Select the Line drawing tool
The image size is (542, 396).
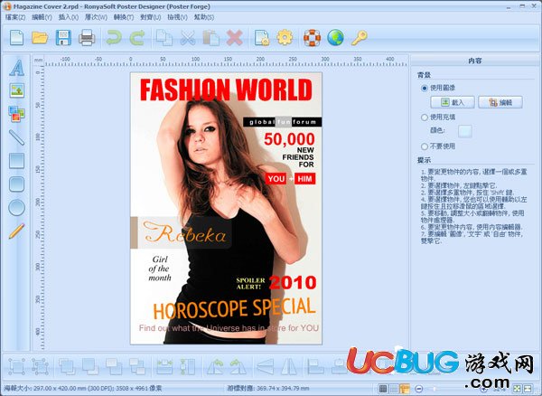[x=16, y=137]
